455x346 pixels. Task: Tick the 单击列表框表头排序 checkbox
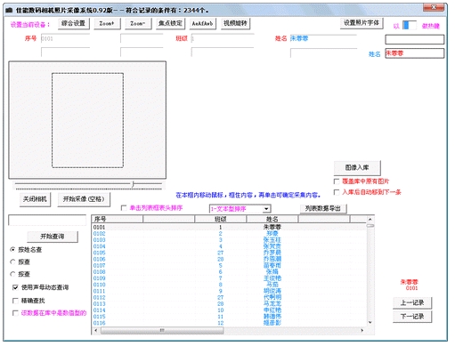124,208
